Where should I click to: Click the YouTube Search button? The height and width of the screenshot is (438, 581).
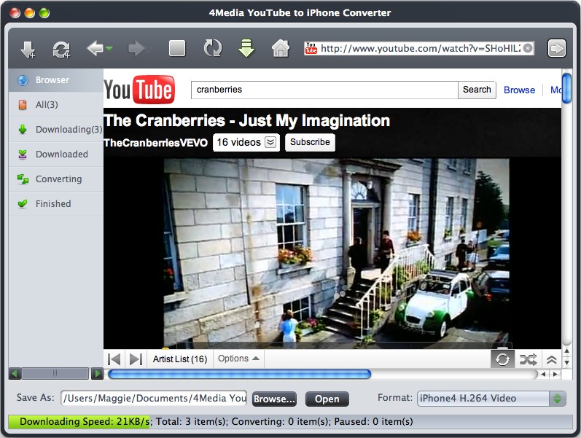click(x=477, y=90)
